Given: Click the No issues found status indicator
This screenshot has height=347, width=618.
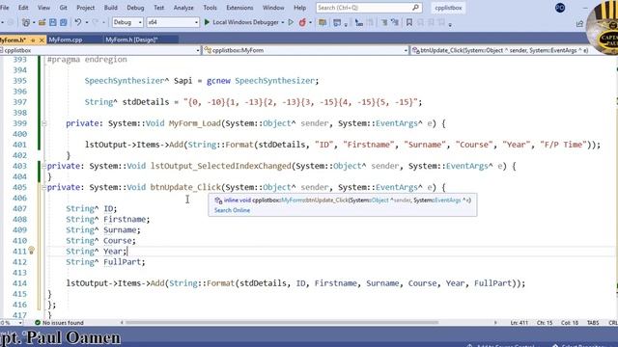Looking at the screenshot, I should (x=59, y=323).
